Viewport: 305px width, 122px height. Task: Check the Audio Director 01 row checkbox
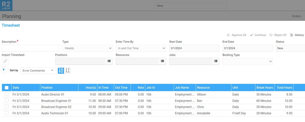pos(7,94)
